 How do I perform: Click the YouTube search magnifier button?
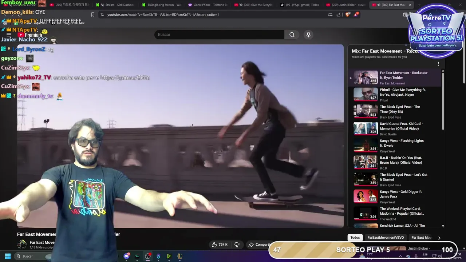click(x=292, y=35)
